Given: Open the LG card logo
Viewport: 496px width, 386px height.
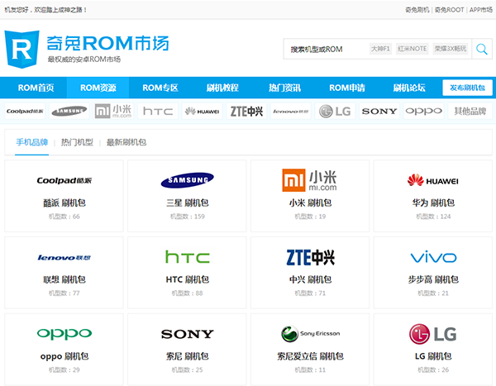Looking at the screenshot, I should click(x=432, y=334).
